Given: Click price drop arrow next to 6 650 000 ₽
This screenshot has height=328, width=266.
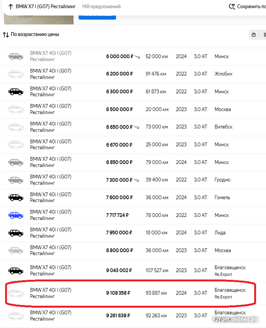Looking at the screenshot, I should click(x=137, y=127).
